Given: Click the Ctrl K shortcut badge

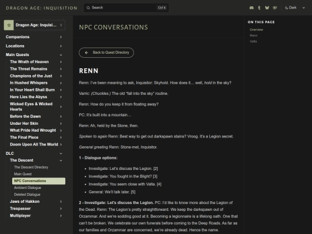Looking at the screenshot, I should pyautogui.click(x=162, y=8).
